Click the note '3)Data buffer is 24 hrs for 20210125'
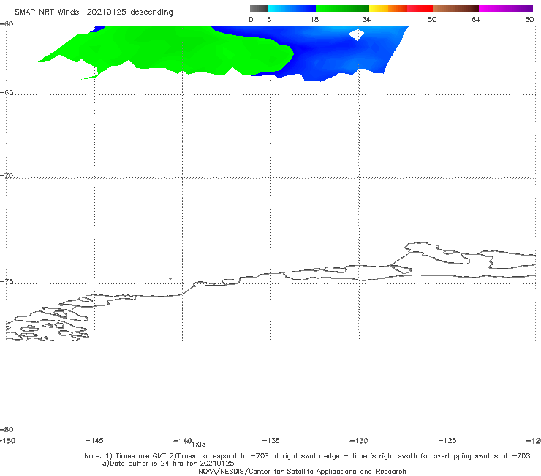 (168, 464)
